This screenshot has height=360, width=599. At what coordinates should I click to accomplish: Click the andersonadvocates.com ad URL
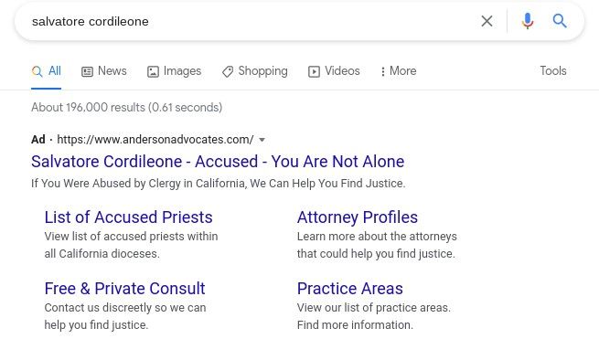(x=155, y=140)
